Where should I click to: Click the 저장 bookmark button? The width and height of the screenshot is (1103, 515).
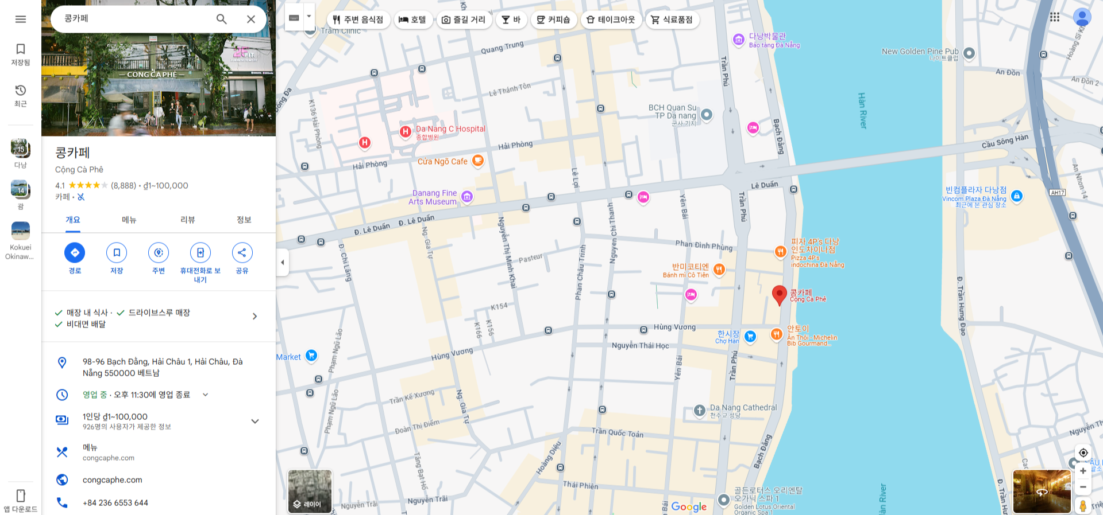coord(117,253)
